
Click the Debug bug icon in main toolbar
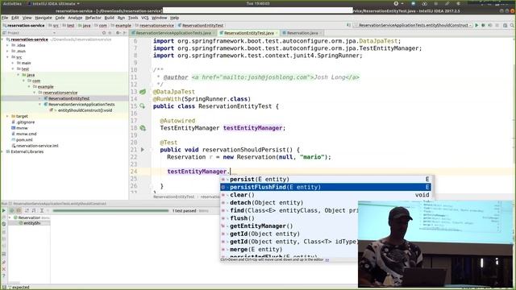pyautogui.click(x=483, y=25)
